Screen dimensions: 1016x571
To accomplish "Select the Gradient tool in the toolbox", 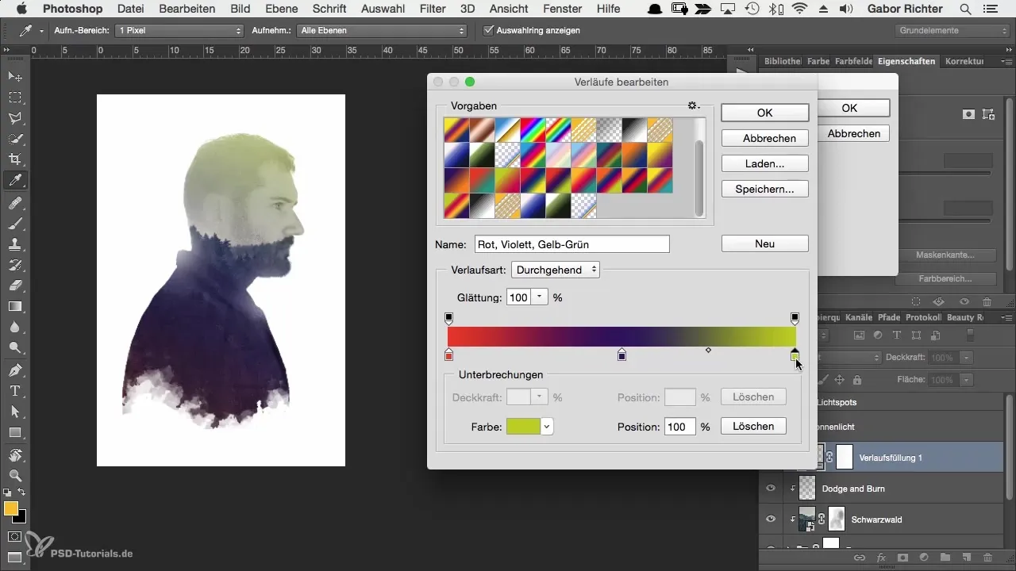I will click(15, 306).
